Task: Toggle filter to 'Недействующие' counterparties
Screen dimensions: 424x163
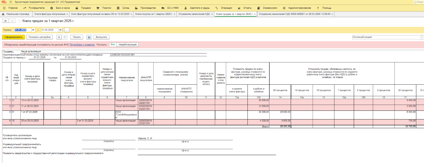Action: point(127,45)
